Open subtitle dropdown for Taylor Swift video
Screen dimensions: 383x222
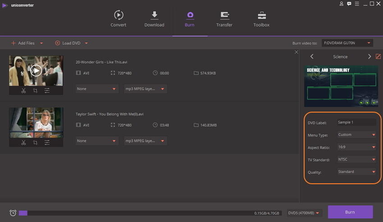tap(97, 141)
